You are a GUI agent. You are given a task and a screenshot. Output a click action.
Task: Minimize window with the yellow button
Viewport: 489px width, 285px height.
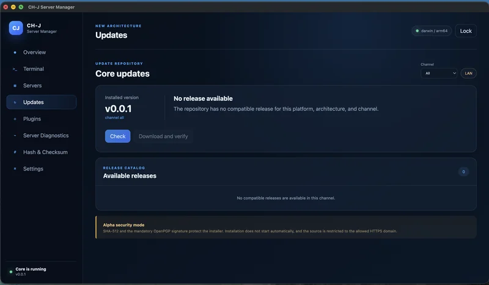pos(13,7)
